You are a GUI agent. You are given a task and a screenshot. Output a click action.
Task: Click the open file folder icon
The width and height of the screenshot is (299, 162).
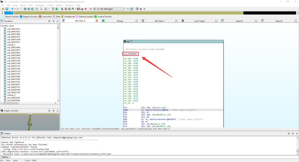[x=3, y=9]
